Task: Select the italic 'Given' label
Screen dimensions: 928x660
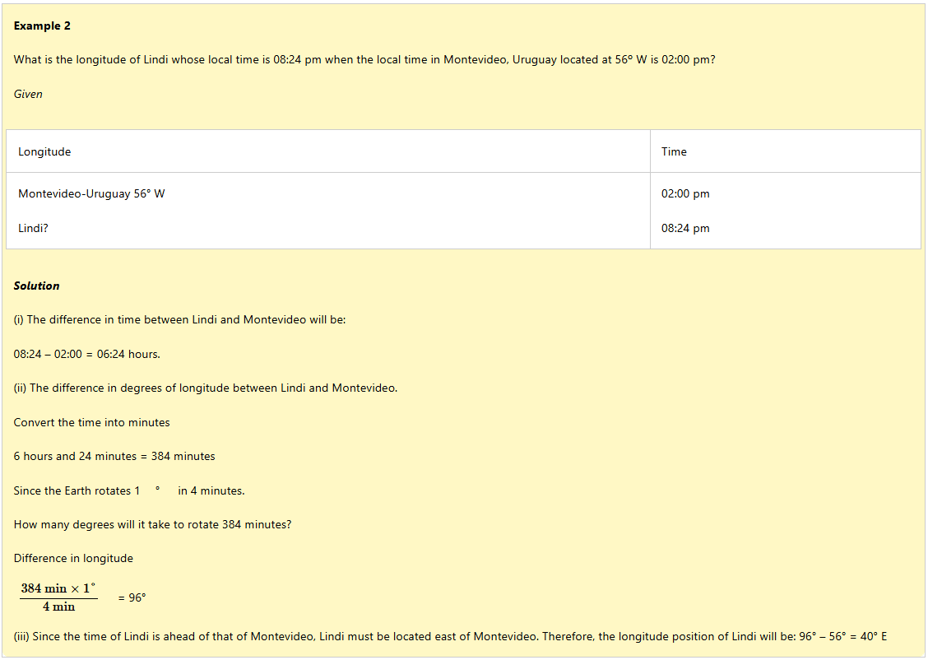Action: [28, 94]
